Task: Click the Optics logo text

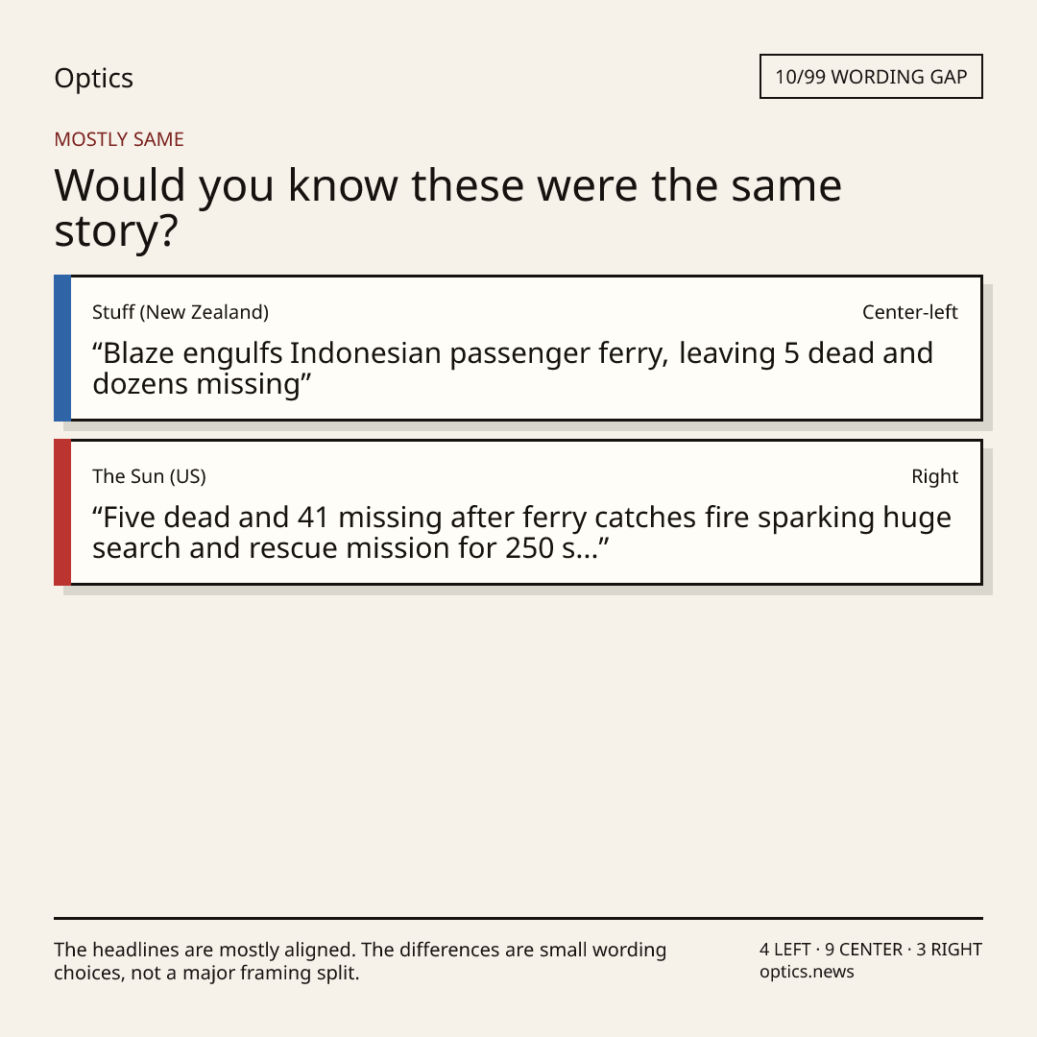Action: tap(93, 79)
